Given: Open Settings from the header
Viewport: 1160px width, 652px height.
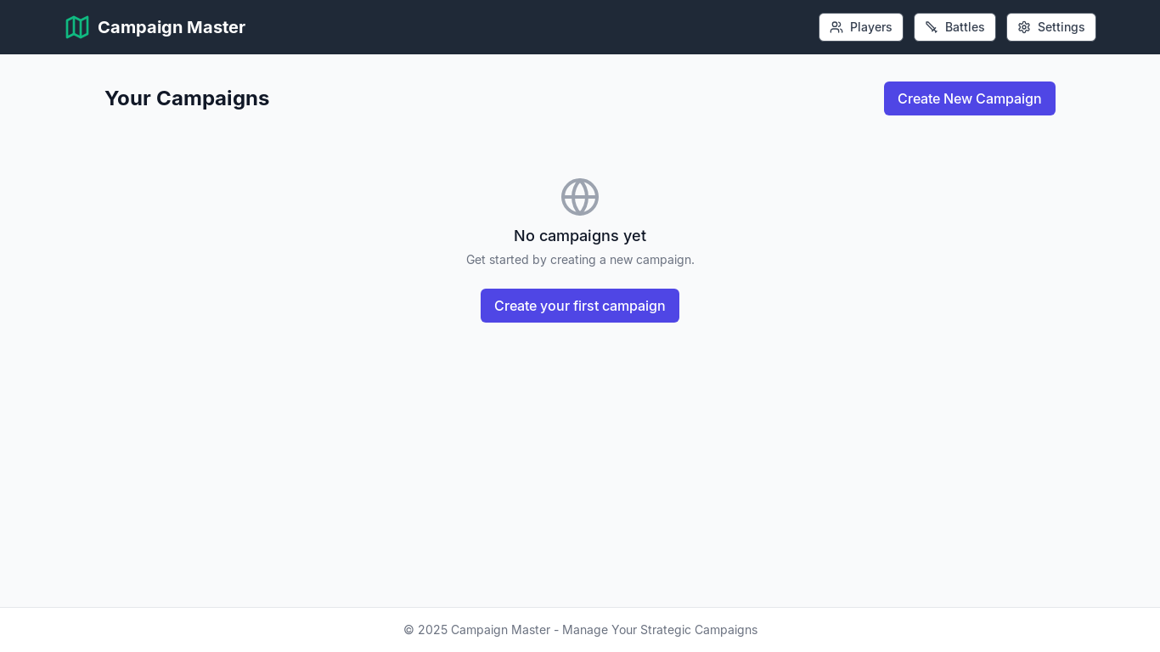Looking at the screenshot, I should pos(1051,27).
